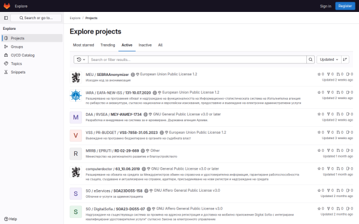
Task: Click the M project avatar
Action: click(x=76, y=117)
